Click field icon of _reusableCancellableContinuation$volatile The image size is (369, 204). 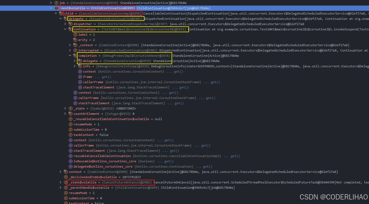(70, 119)
